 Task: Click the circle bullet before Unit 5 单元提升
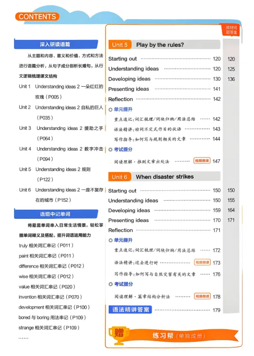(111, 110)
